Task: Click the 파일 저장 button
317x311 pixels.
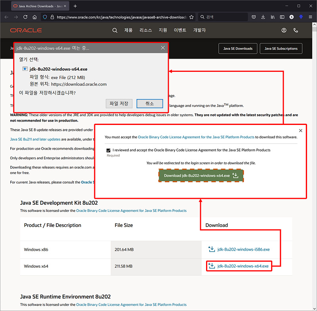Action: point(119,104)
